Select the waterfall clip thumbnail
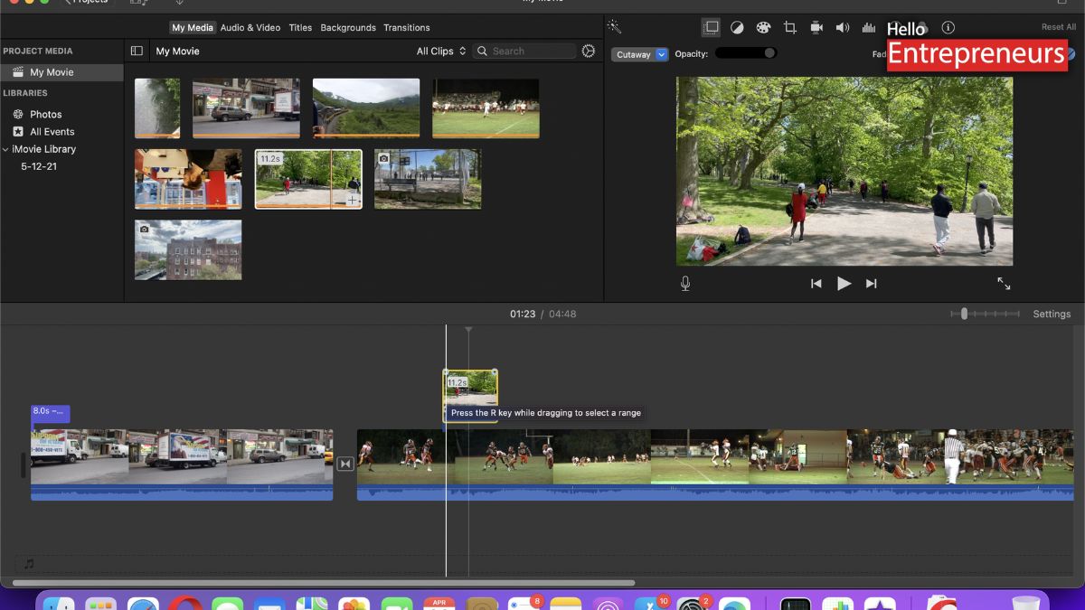The image size is (1085, 610). [x=157, y=108]
